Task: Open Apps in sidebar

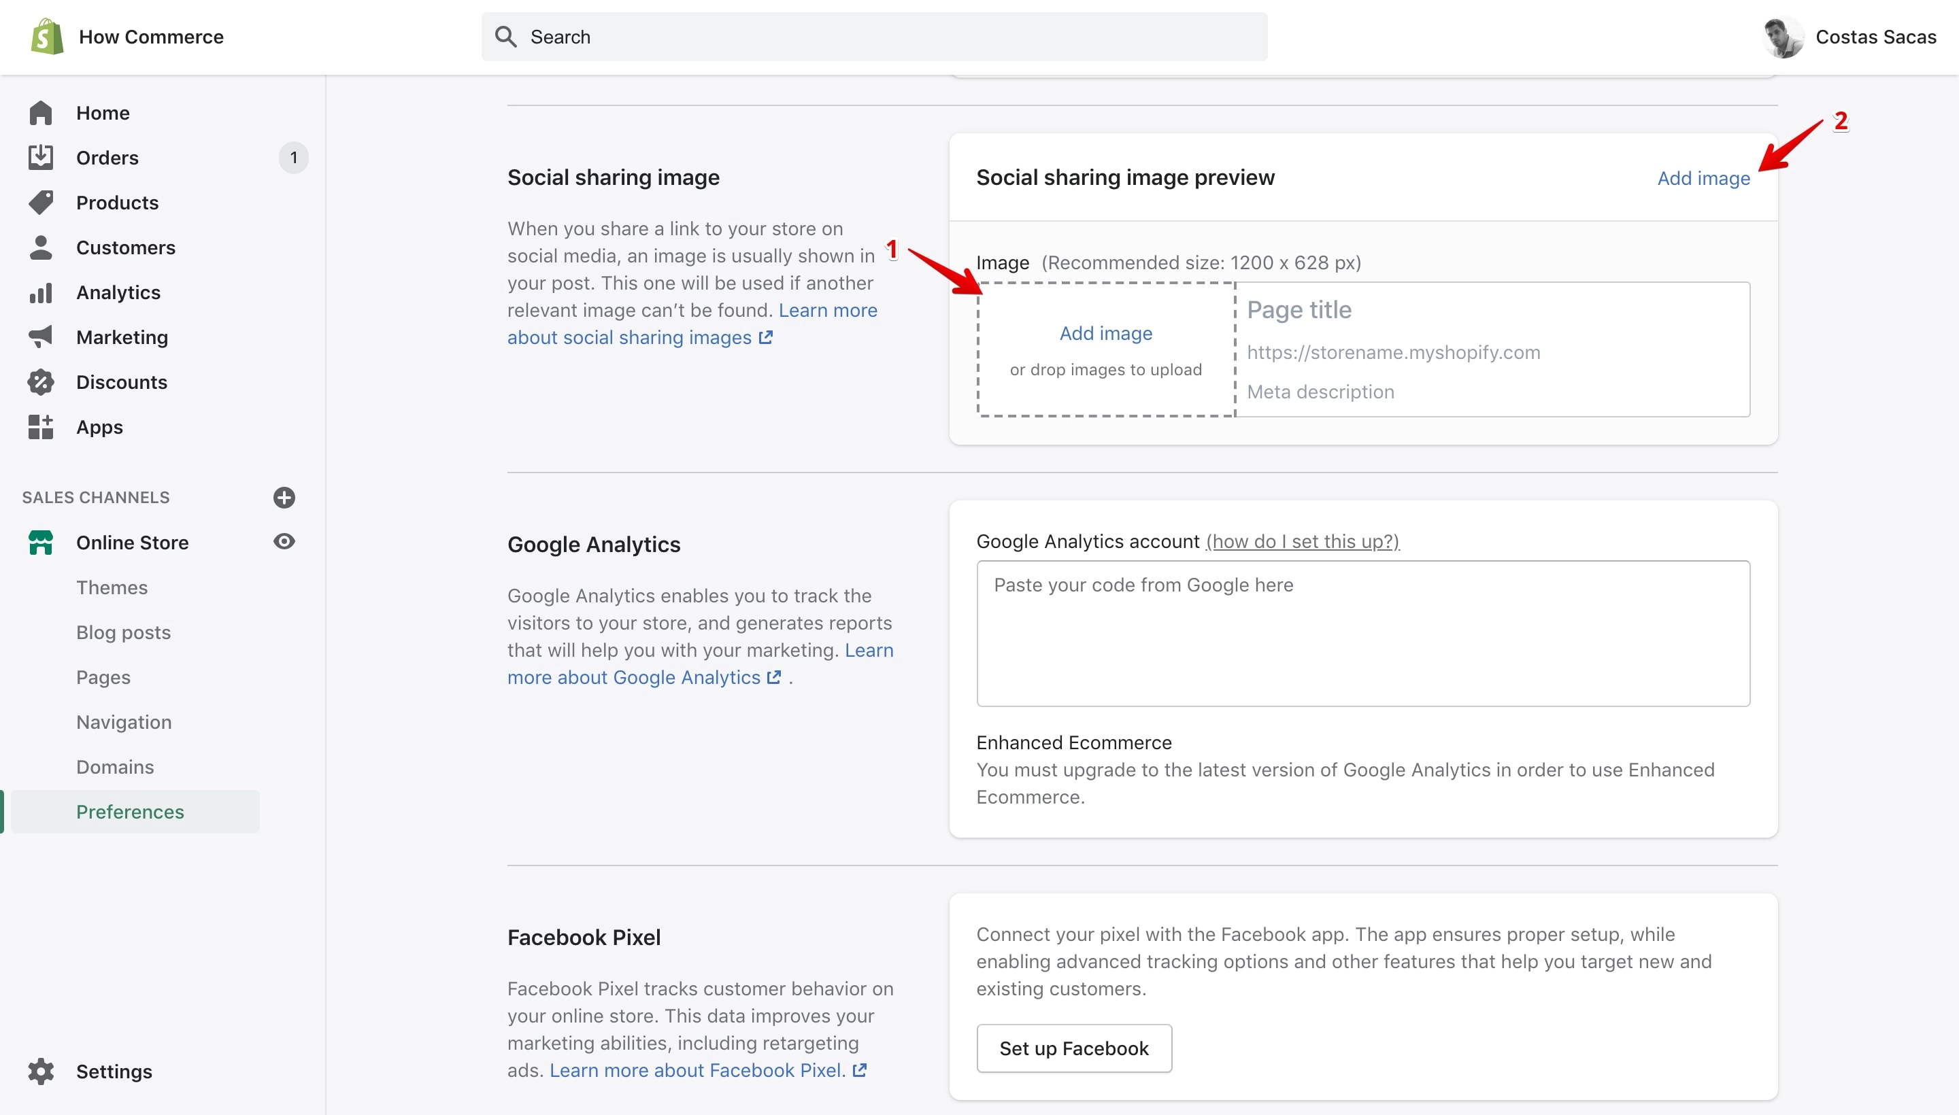Action: click(99, 428)
